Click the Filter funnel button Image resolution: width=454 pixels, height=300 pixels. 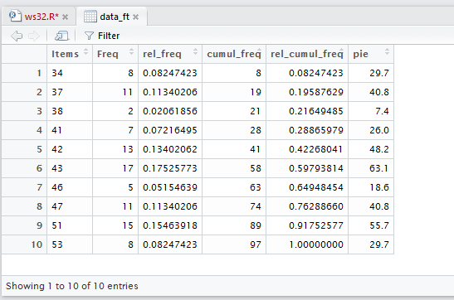[102, 36]
